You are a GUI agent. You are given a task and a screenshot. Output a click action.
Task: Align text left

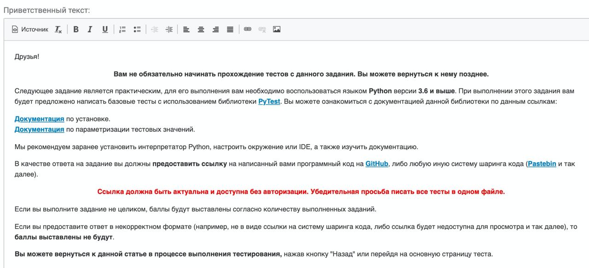click(186, 29)
